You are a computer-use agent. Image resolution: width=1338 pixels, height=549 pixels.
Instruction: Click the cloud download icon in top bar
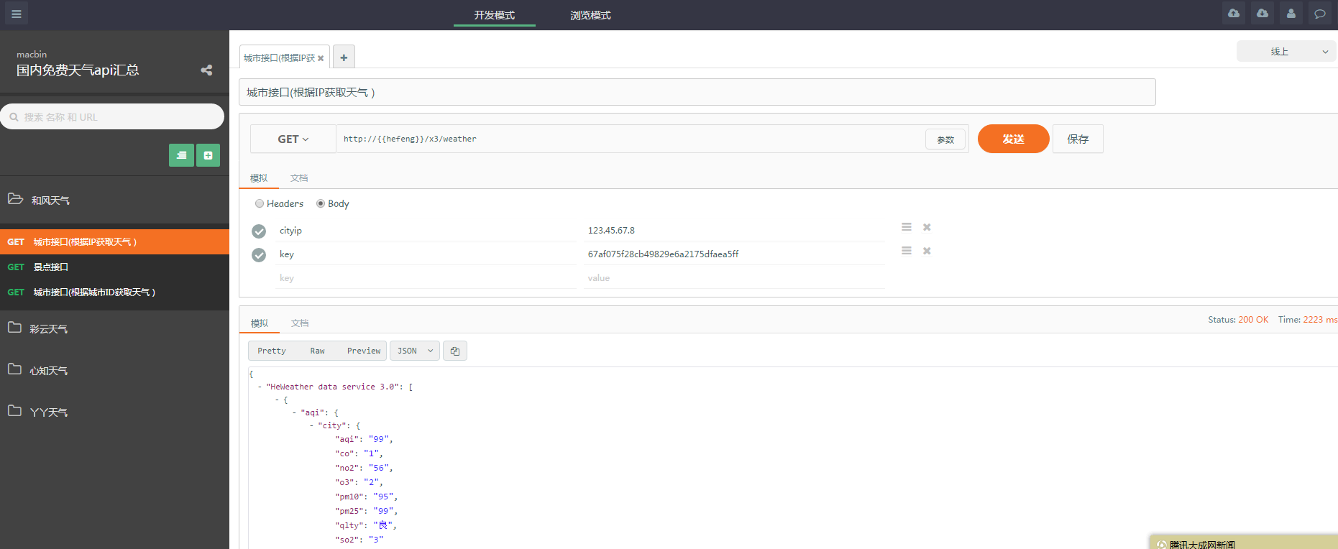[x=1263, y=14]
